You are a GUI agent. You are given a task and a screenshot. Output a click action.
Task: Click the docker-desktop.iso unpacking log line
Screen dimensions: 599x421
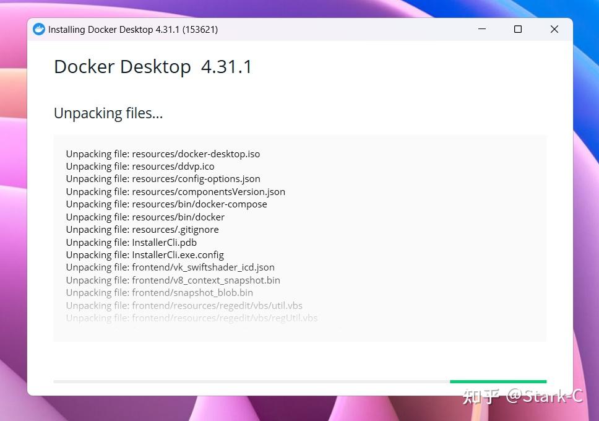pyautogui.click(x=163, y=154)
